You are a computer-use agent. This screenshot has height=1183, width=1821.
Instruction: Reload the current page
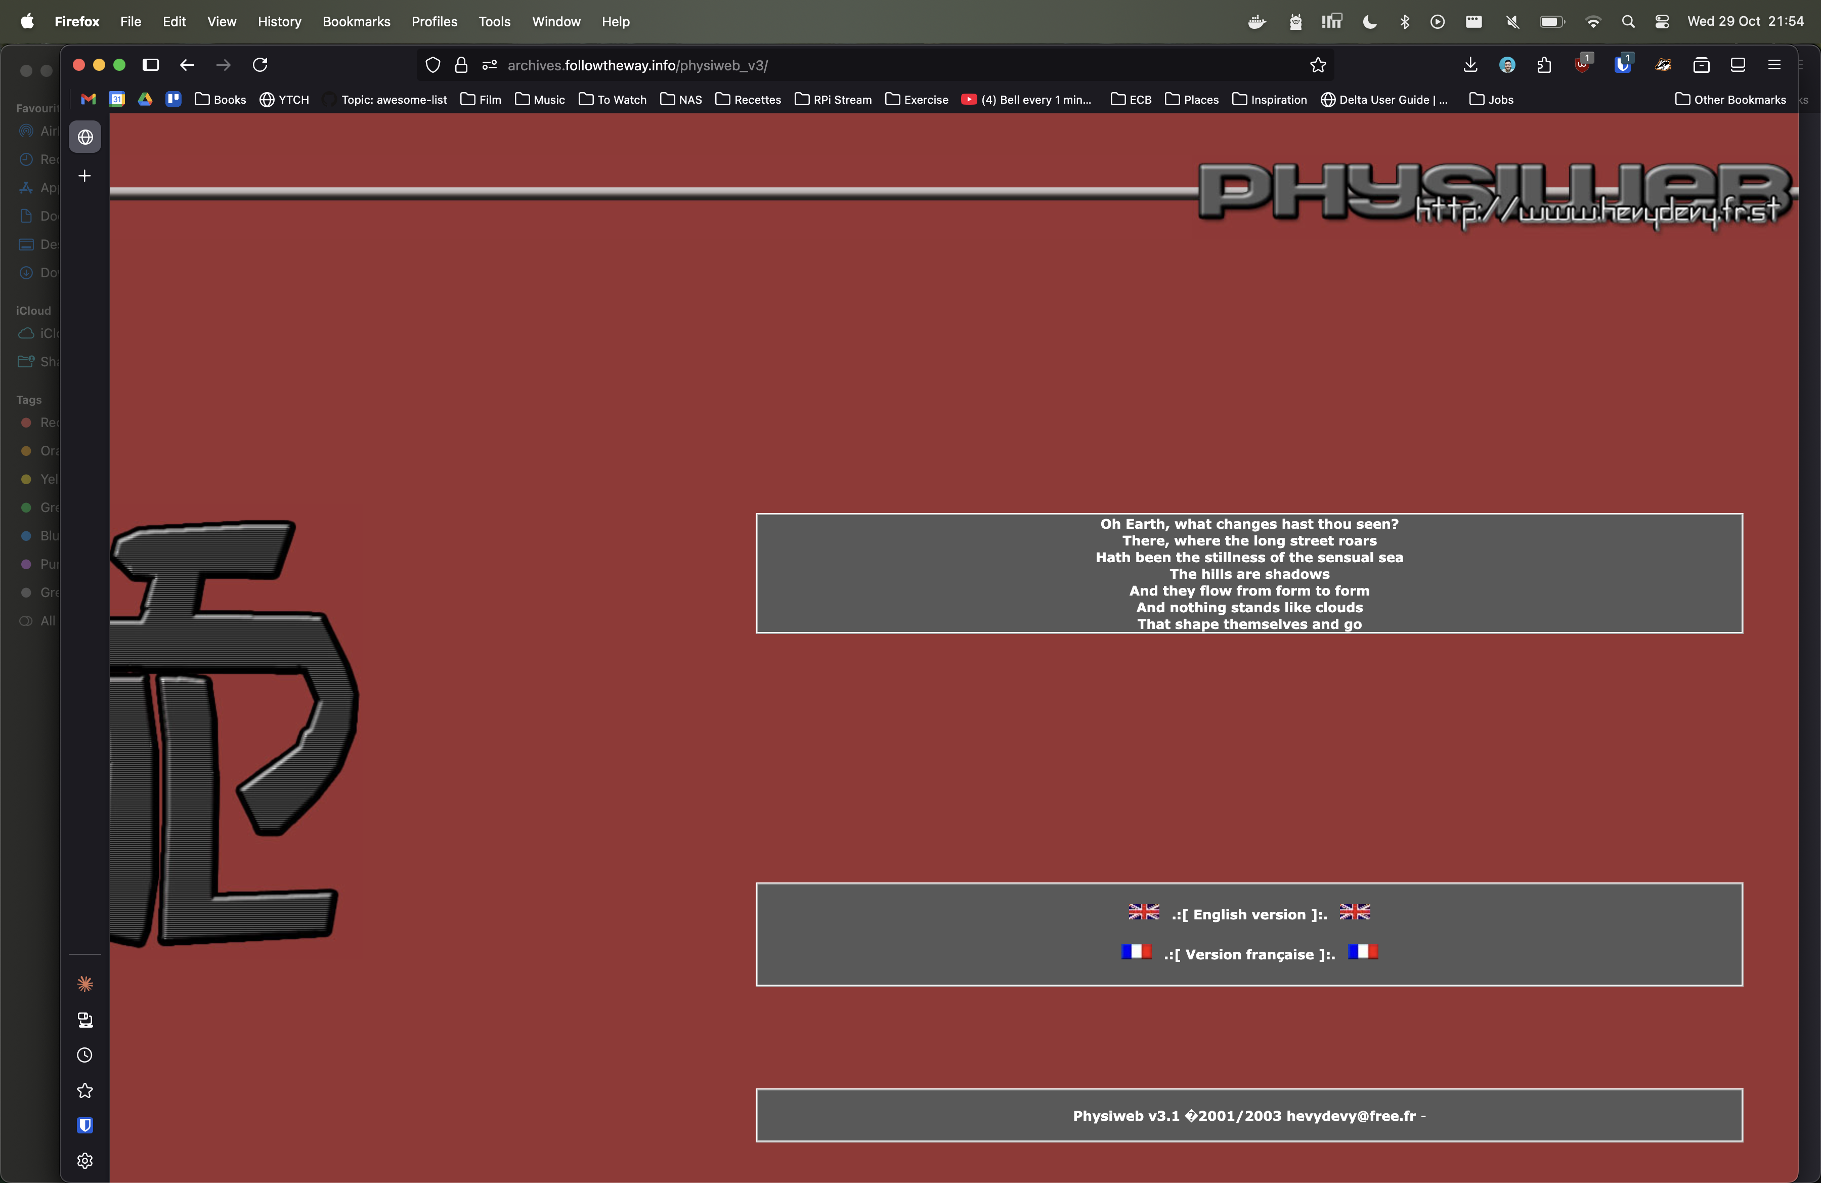[260, 65]
